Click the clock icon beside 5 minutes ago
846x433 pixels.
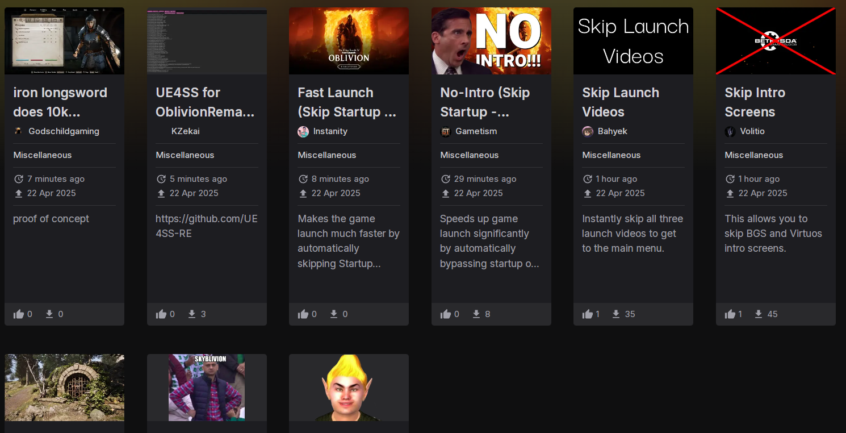click(161, 179)
